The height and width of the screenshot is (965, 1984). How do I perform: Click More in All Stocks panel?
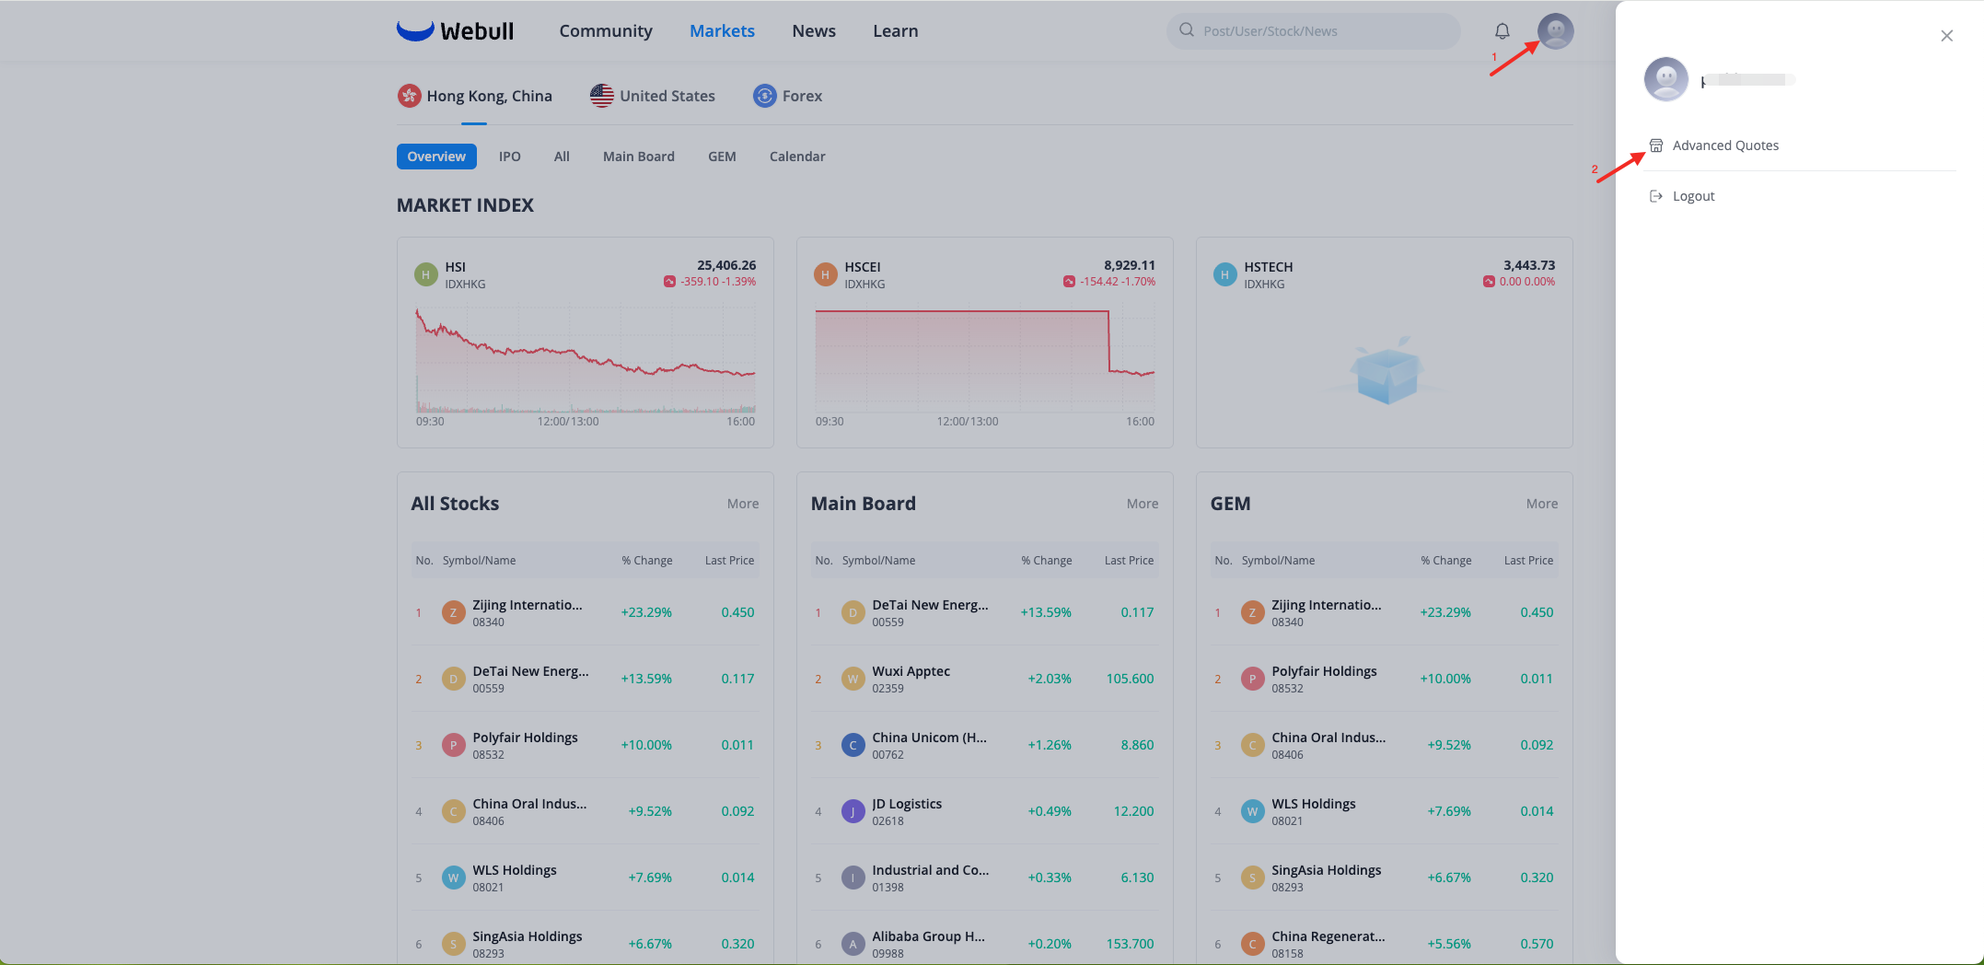tap(742, 504)
